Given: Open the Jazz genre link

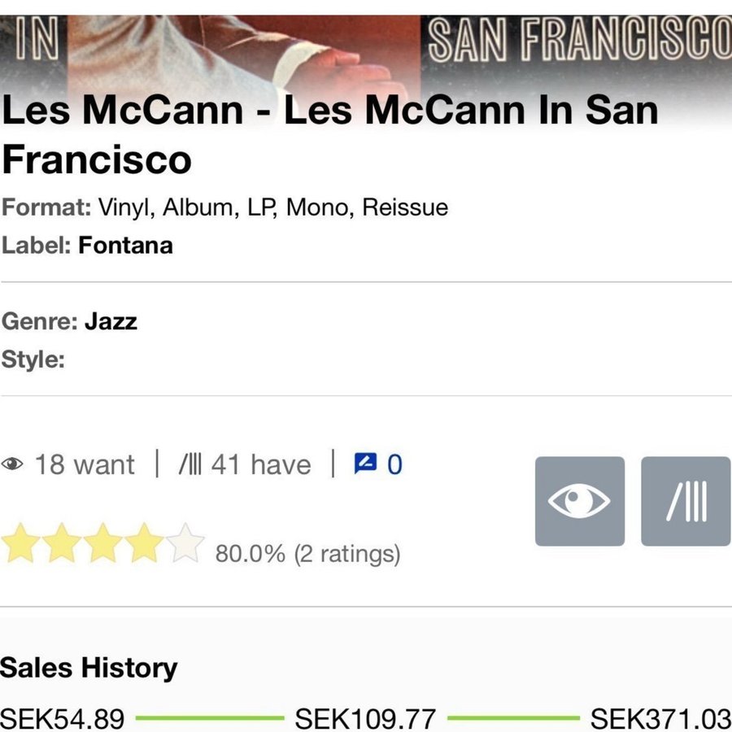Looking at the screenshot, I should 111,321.
